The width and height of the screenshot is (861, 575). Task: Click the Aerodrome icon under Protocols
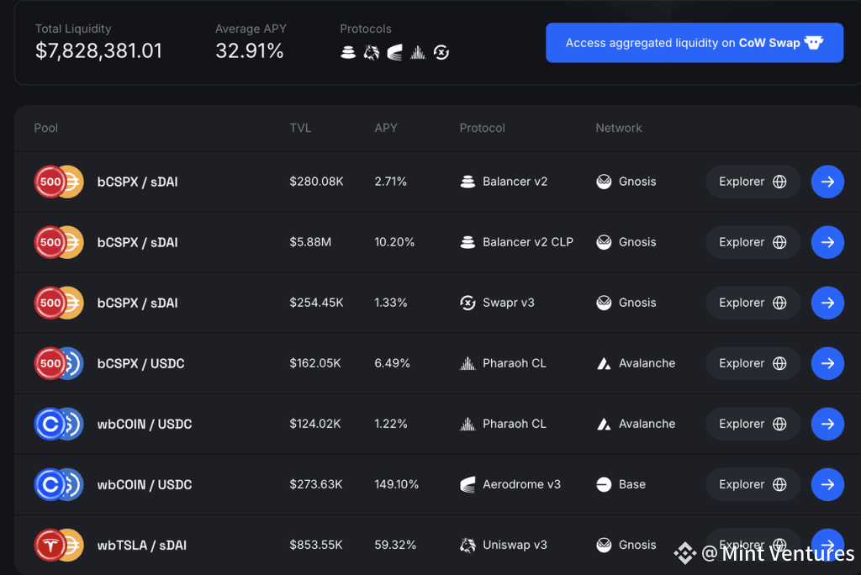point(395,53)
